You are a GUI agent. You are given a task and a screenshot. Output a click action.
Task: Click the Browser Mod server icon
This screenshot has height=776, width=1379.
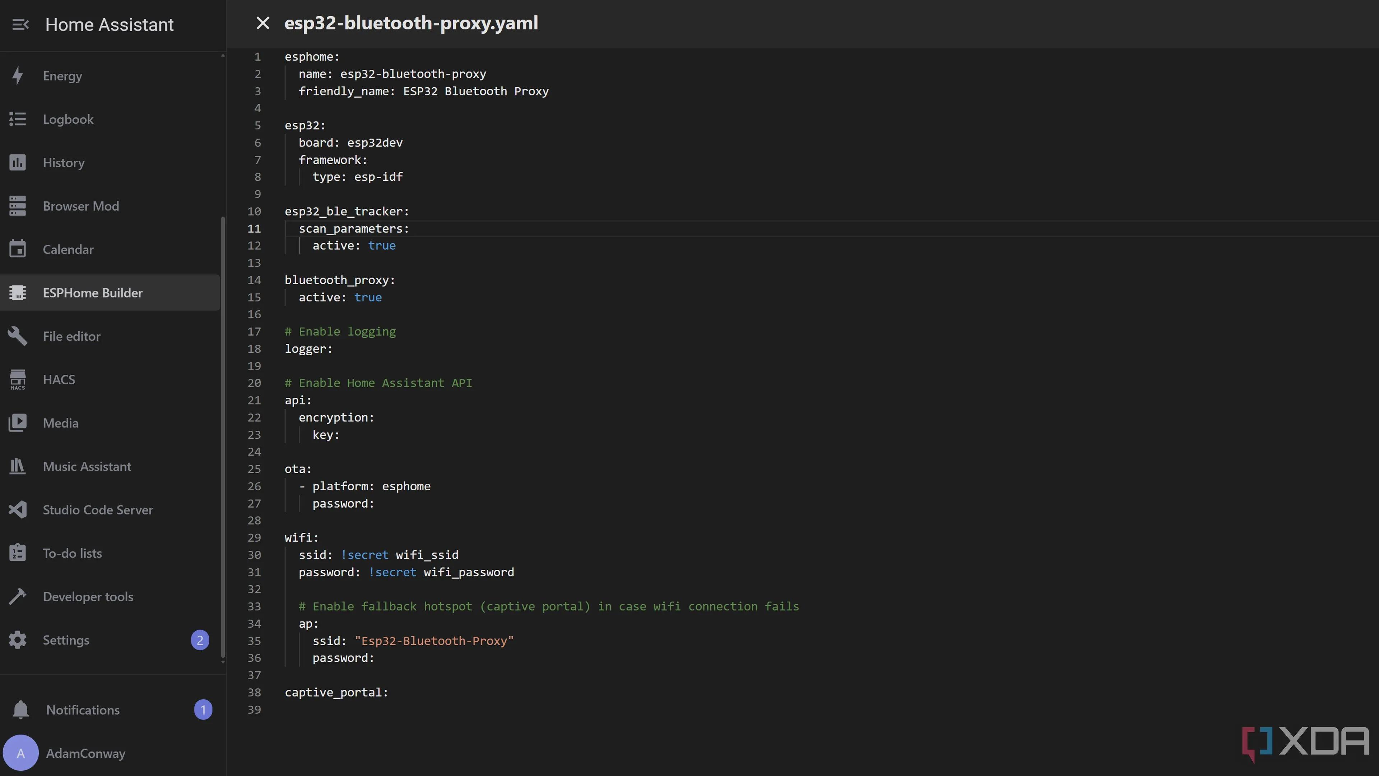coord(18,205)
